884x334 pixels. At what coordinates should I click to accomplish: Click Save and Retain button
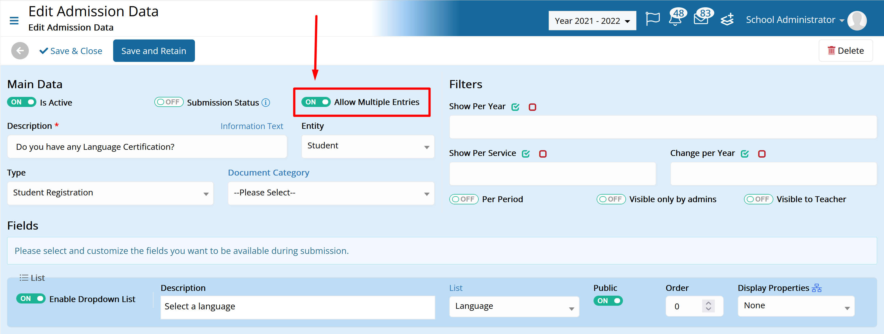[154, 51]
